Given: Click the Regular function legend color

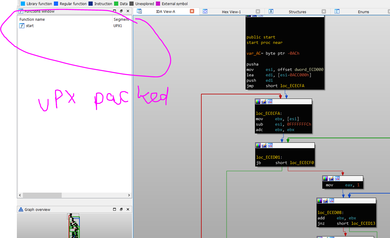Looking at the screenshot, I should point(56,4).
